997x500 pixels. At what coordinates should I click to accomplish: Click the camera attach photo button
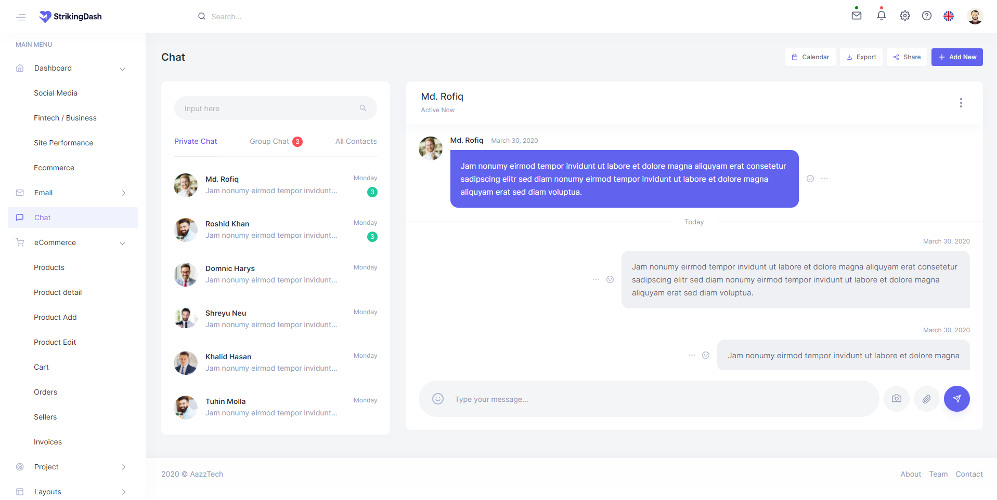point(897,399)
